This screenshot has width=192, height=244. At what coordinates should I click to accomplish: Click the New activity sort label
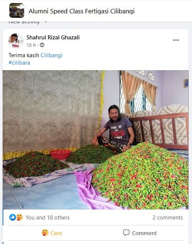24,22
